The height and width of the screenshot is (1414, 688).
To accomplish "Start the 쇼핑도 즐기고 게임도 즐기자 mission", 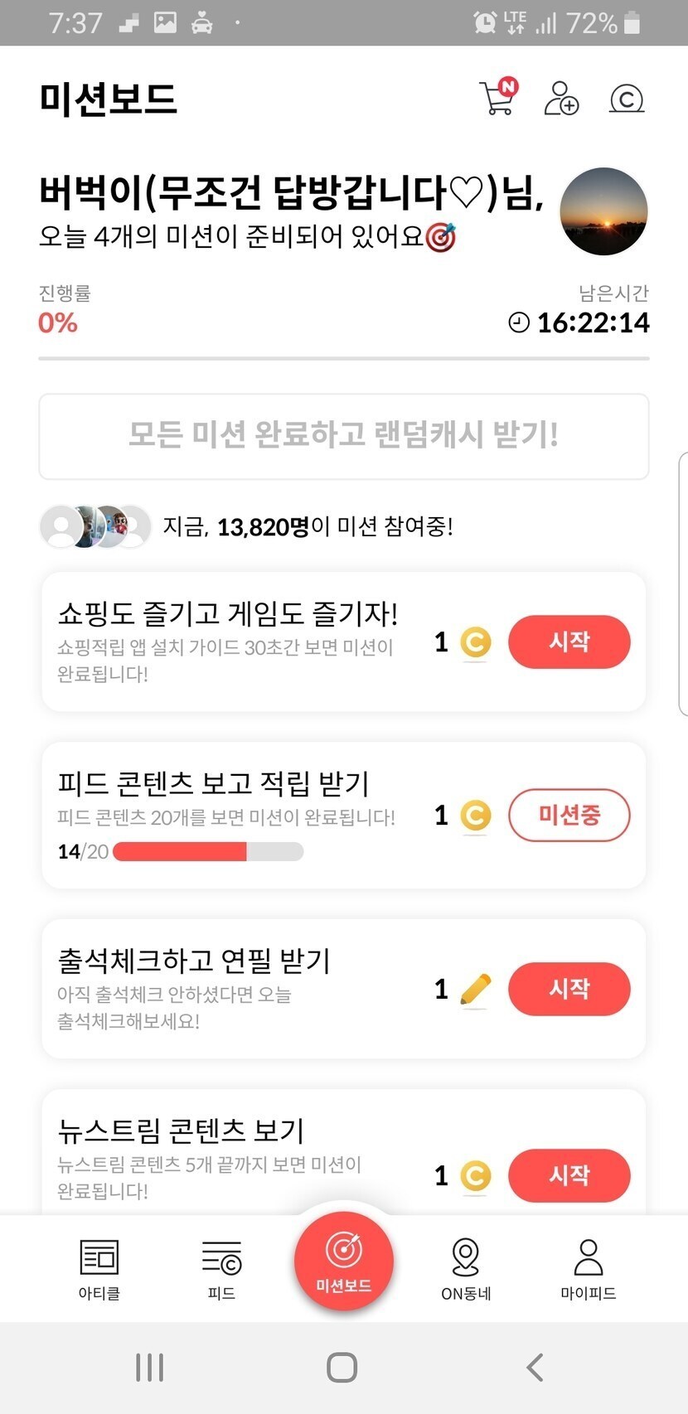I will (569, 642).
